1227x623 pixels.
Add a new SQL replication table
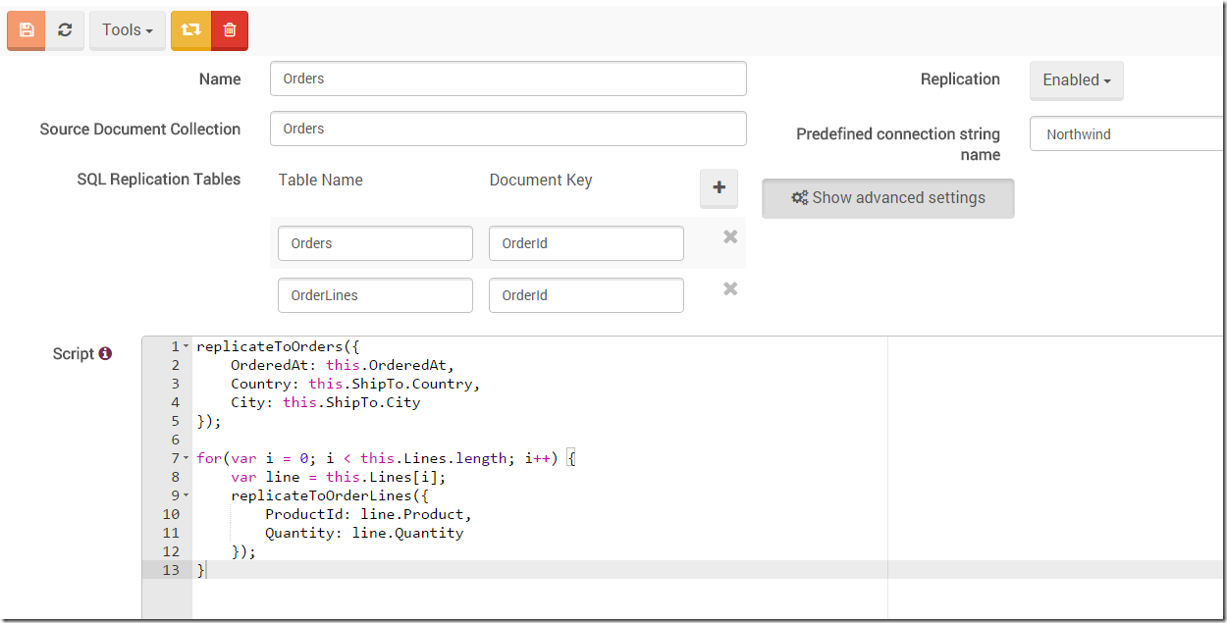pos(719,187)
